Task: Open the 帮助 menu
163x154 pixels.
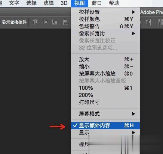Action: click(x=114, y=3)
